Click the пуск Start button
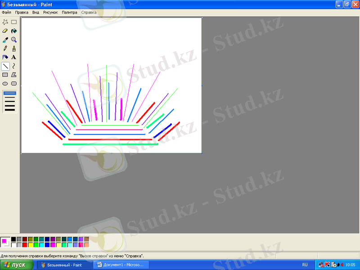The height and width of the screenshot is (270, 360). tap(17, 265)
